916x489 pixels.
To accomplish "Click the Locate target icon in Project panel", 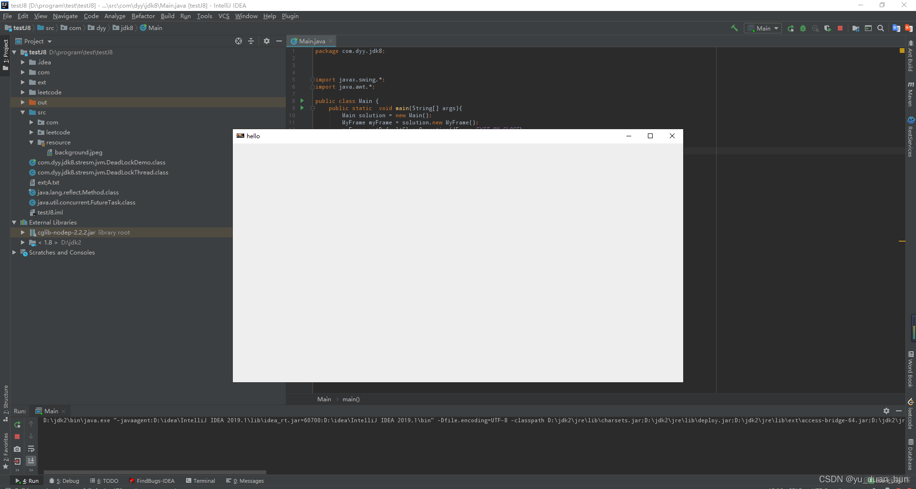I will [239, 41].
